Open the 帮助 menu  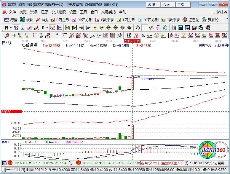click(123, 12)
